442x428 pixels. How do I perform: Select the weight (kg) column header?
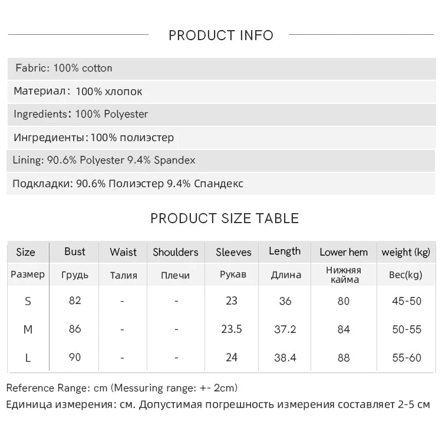click(x=406, y=252)
